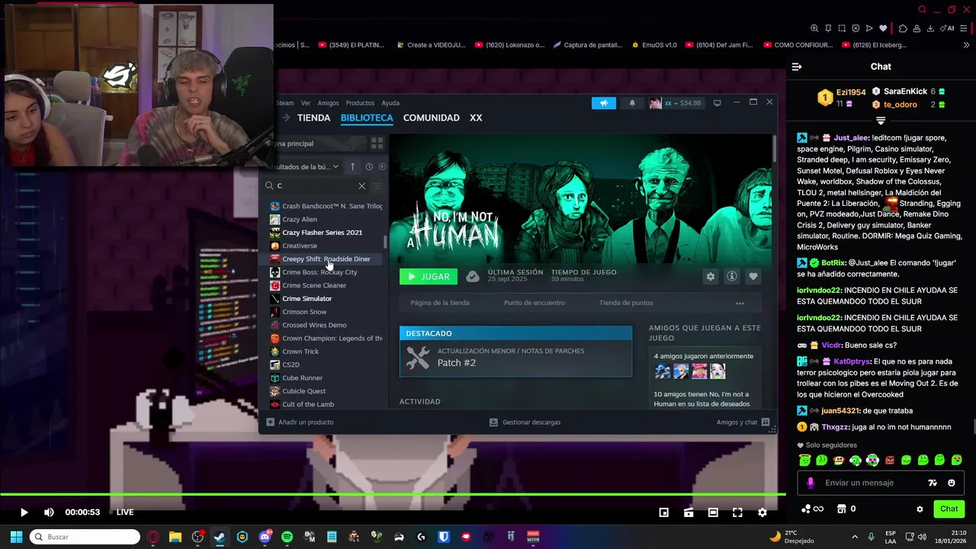This screenshot has height=549, width=976.
Task: Open game settings gear beside JUGAR row
Action: (711, 277)
